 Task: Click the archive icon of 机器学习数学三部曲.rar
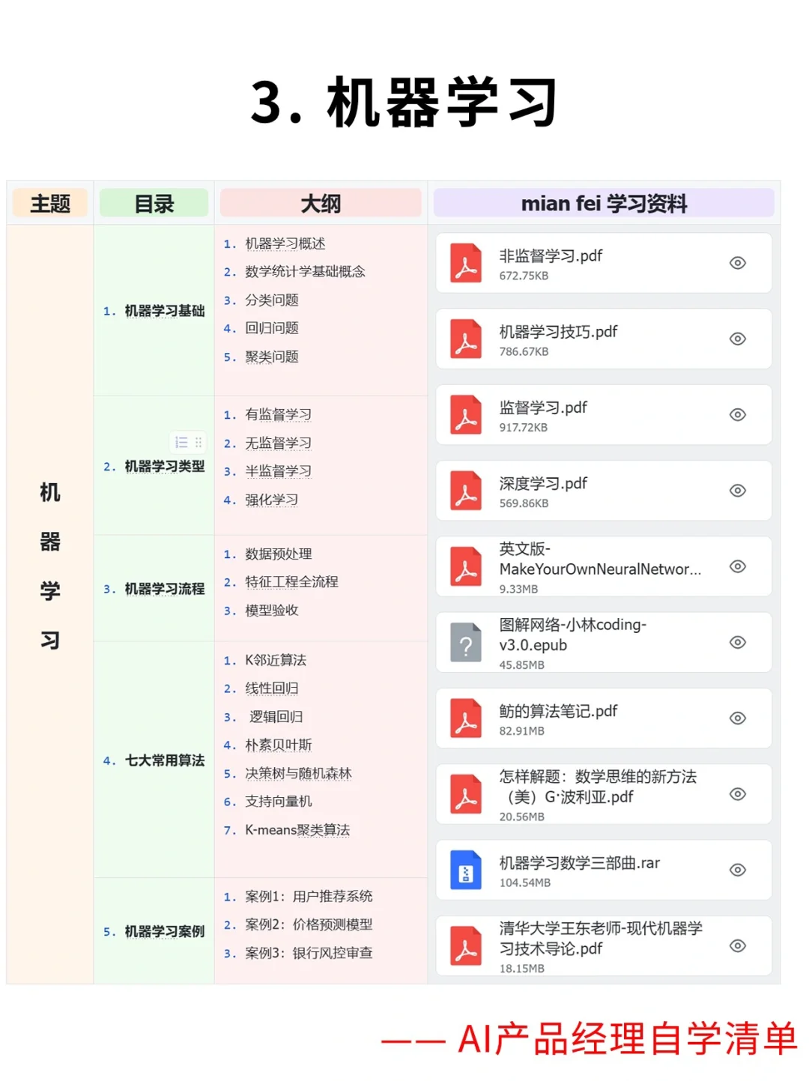(466, 870)
